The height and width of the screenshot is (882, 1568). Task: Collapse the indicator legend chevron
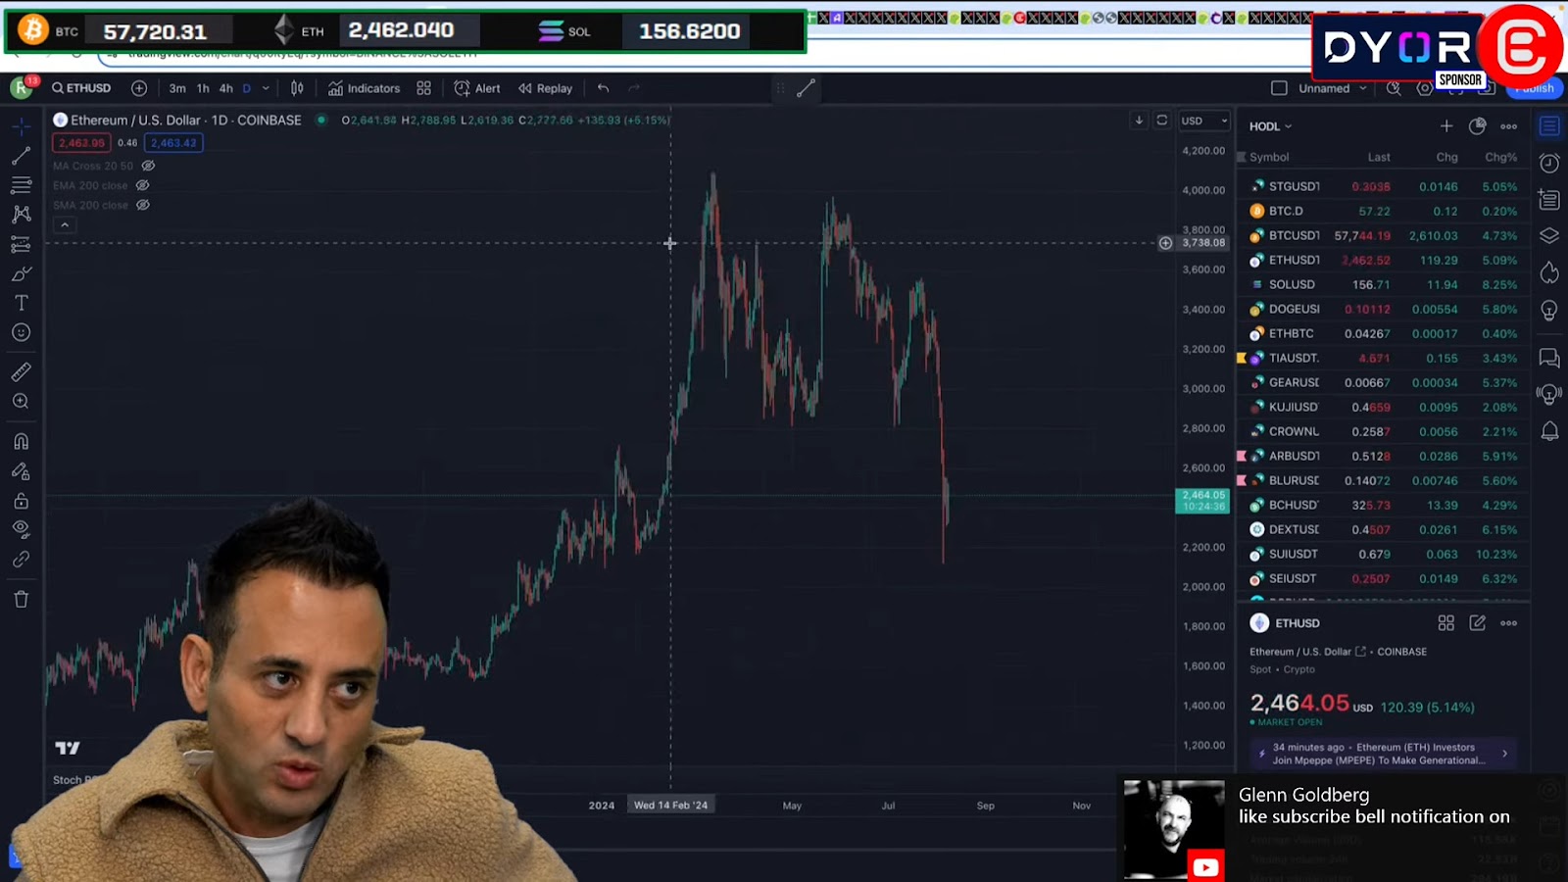pos(65,225)
